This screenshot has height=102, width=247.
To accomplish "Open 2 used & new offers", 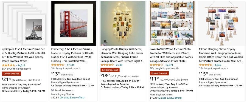I will click(x=170, y=98).
